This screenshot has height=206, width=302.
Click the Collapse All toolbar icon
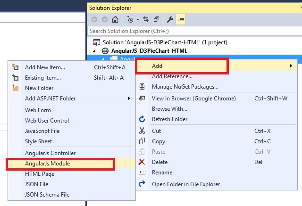click(x=156, y=19)
